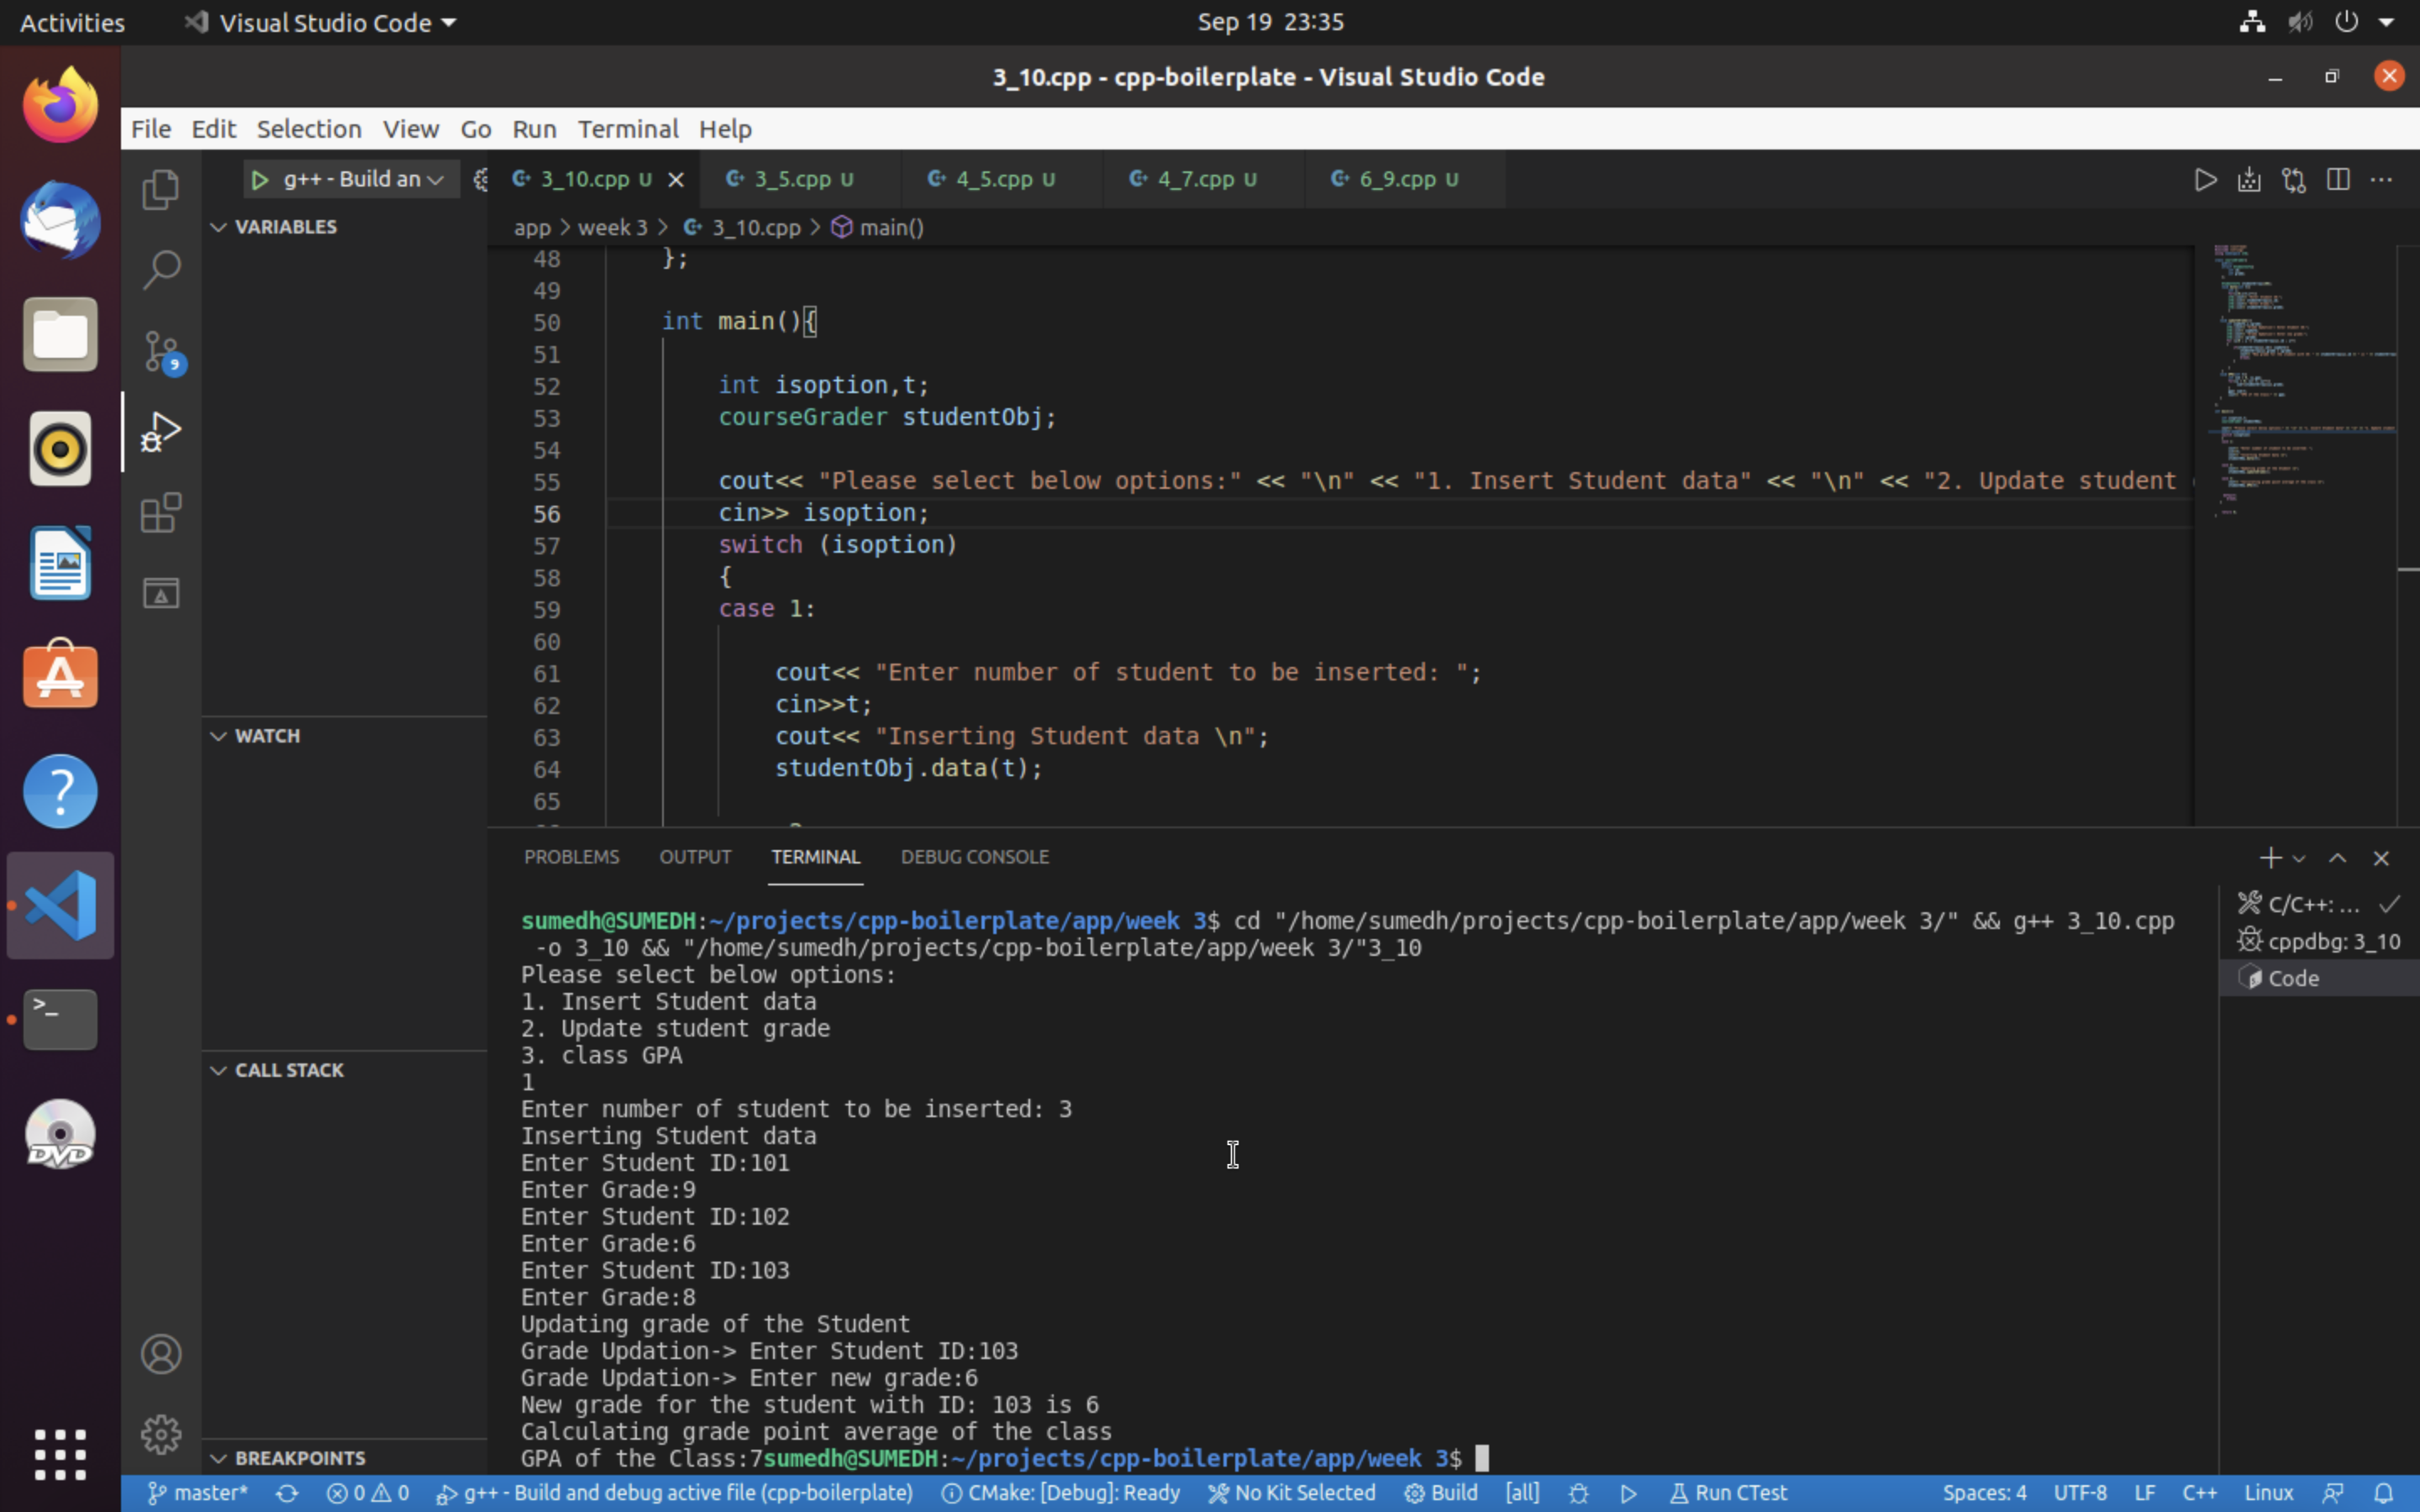Open Run and Debug view icon
Image resolution: width=2420 pixels, height=1512 pixels.
(x=161, y=432)
